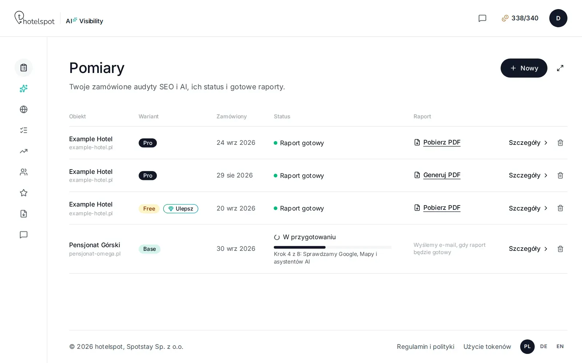
Task: Click the AI Visibility header label
Action: [x=84, y=21]
